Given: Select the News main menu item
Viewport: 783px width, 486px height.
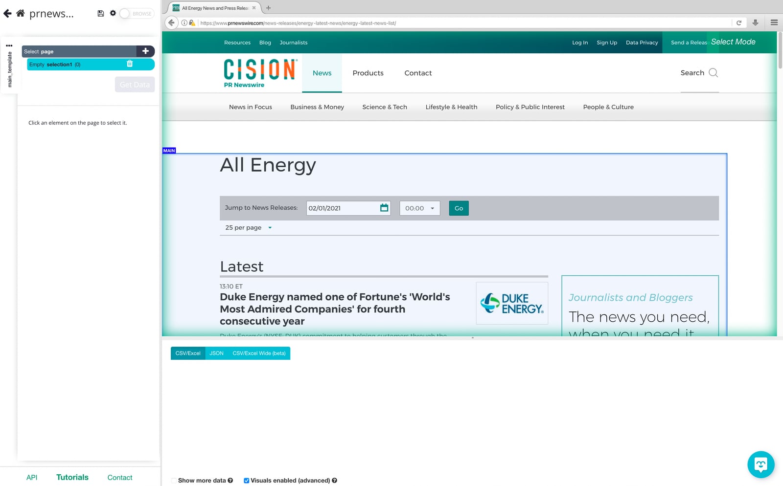Looking at the screenshot, I should coord(322,73).
